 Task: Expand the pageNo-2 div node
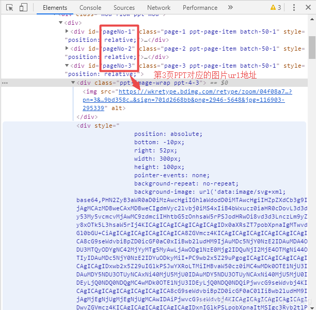point(67,48)
